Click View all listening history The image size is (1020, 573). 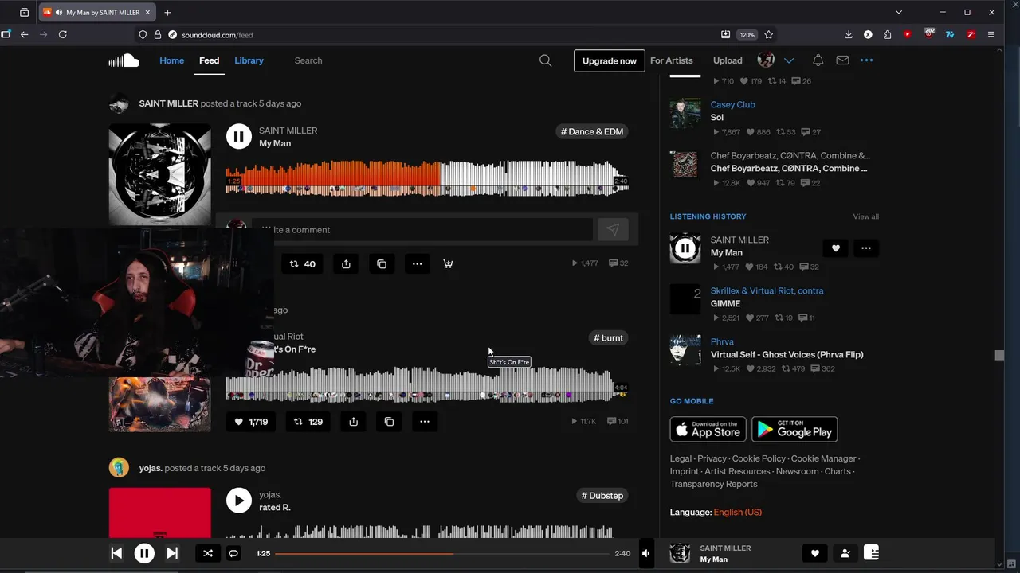pos(865,216)
